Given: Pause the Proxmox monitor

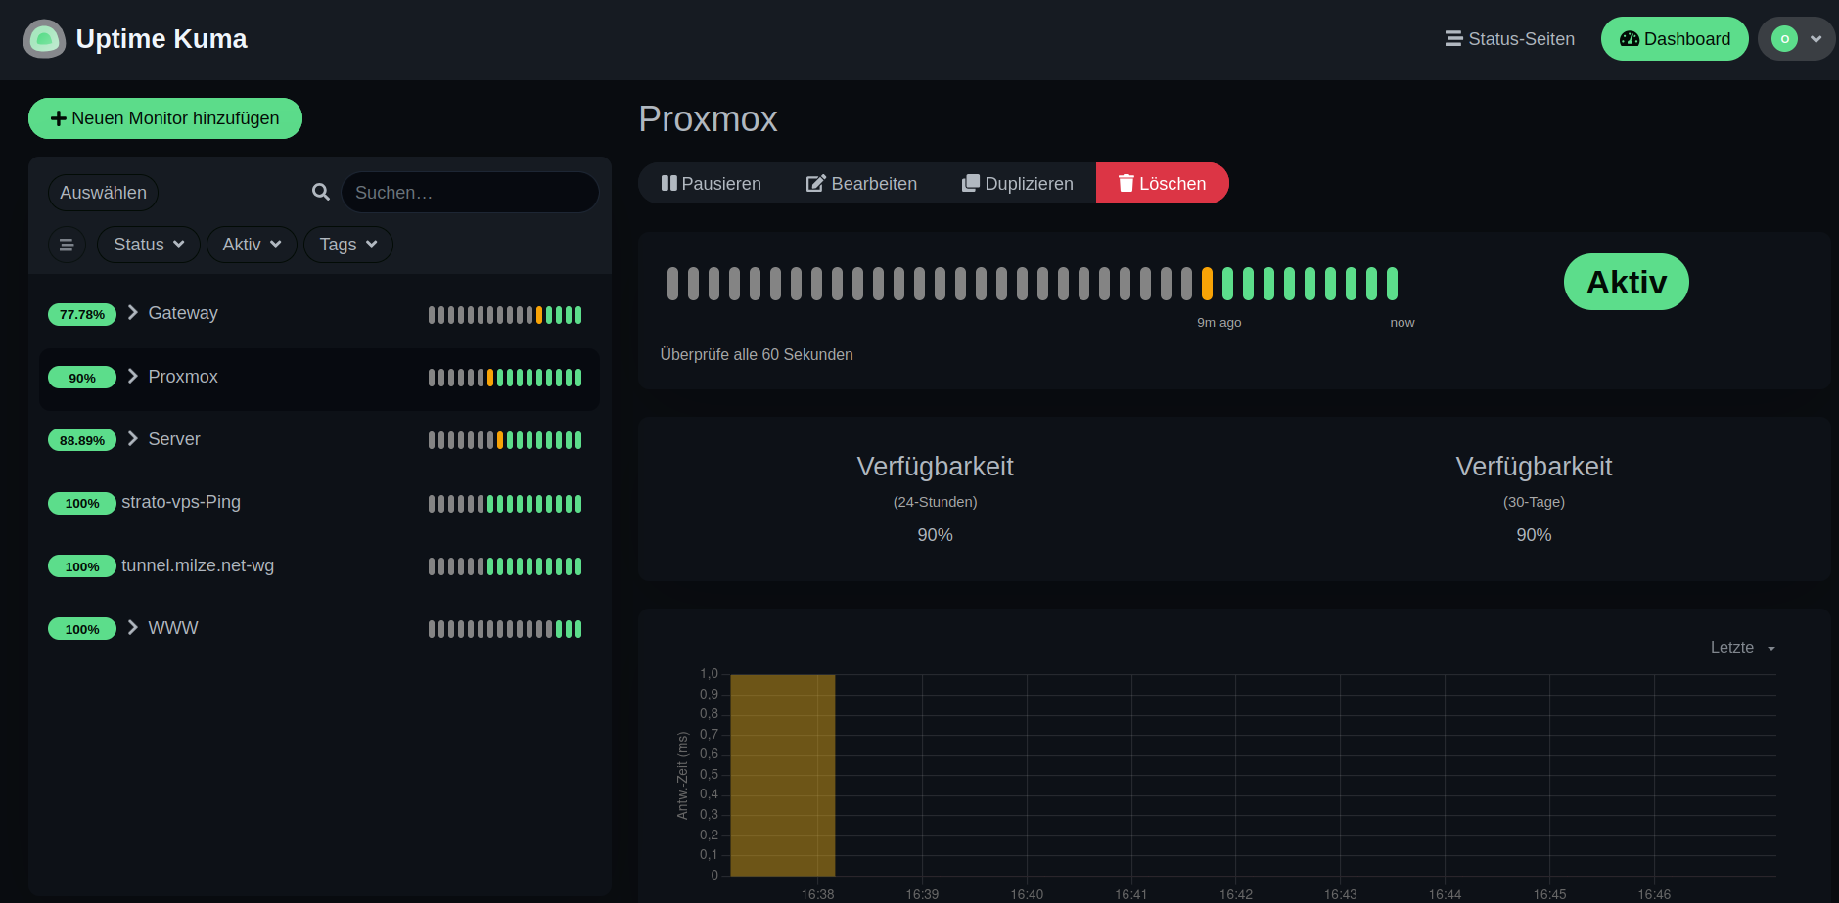Looking at the screenshot, I should (711, 183).
